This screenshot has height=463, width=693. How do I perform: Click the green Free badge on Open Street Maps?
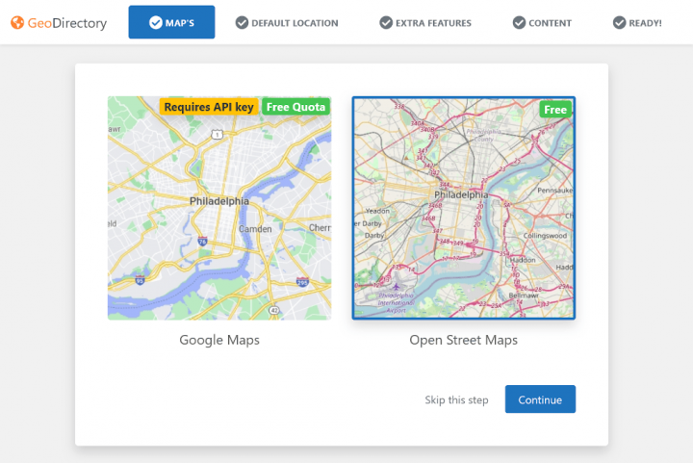[x=555, y=110]
